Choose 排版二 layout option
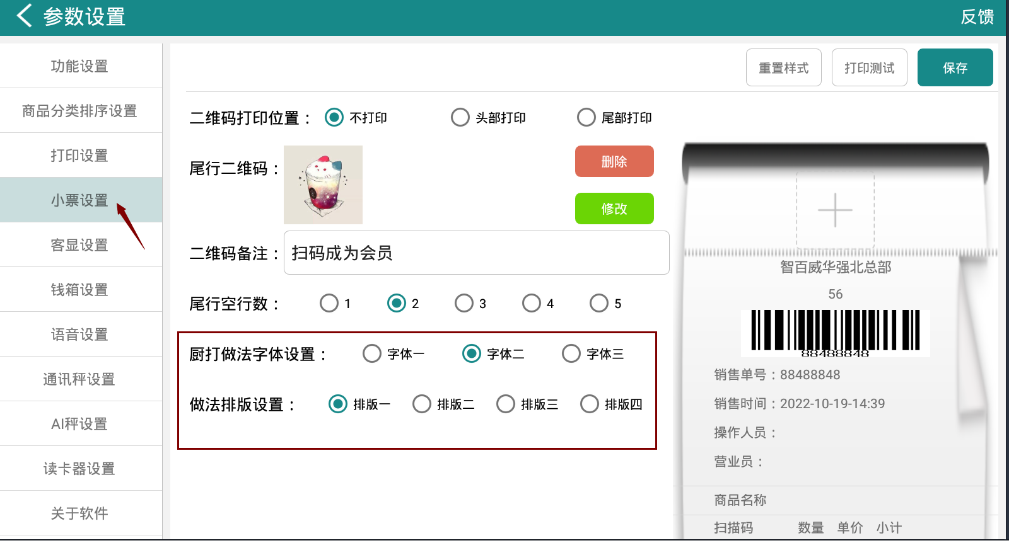The width and height of the screenshot is (1009, 543). 422,404
